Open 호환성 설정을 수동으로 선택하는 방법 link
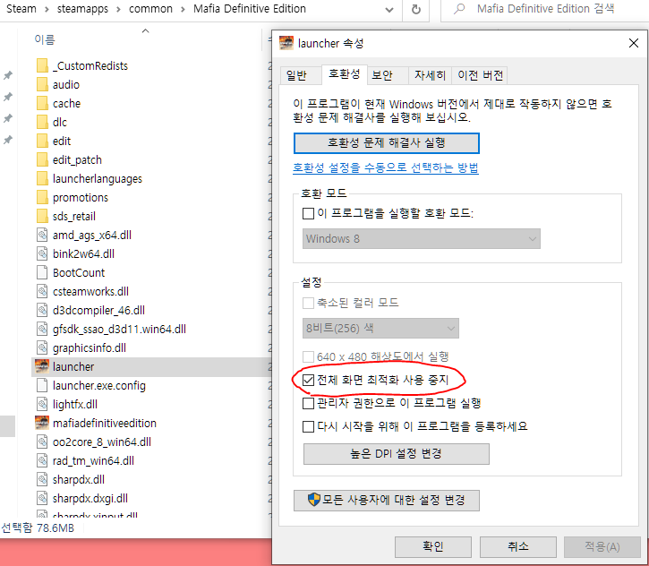 (386, 167)
